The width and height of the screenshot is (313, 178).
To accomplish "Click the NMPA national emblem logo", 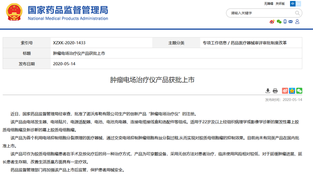I will point(14,12).
